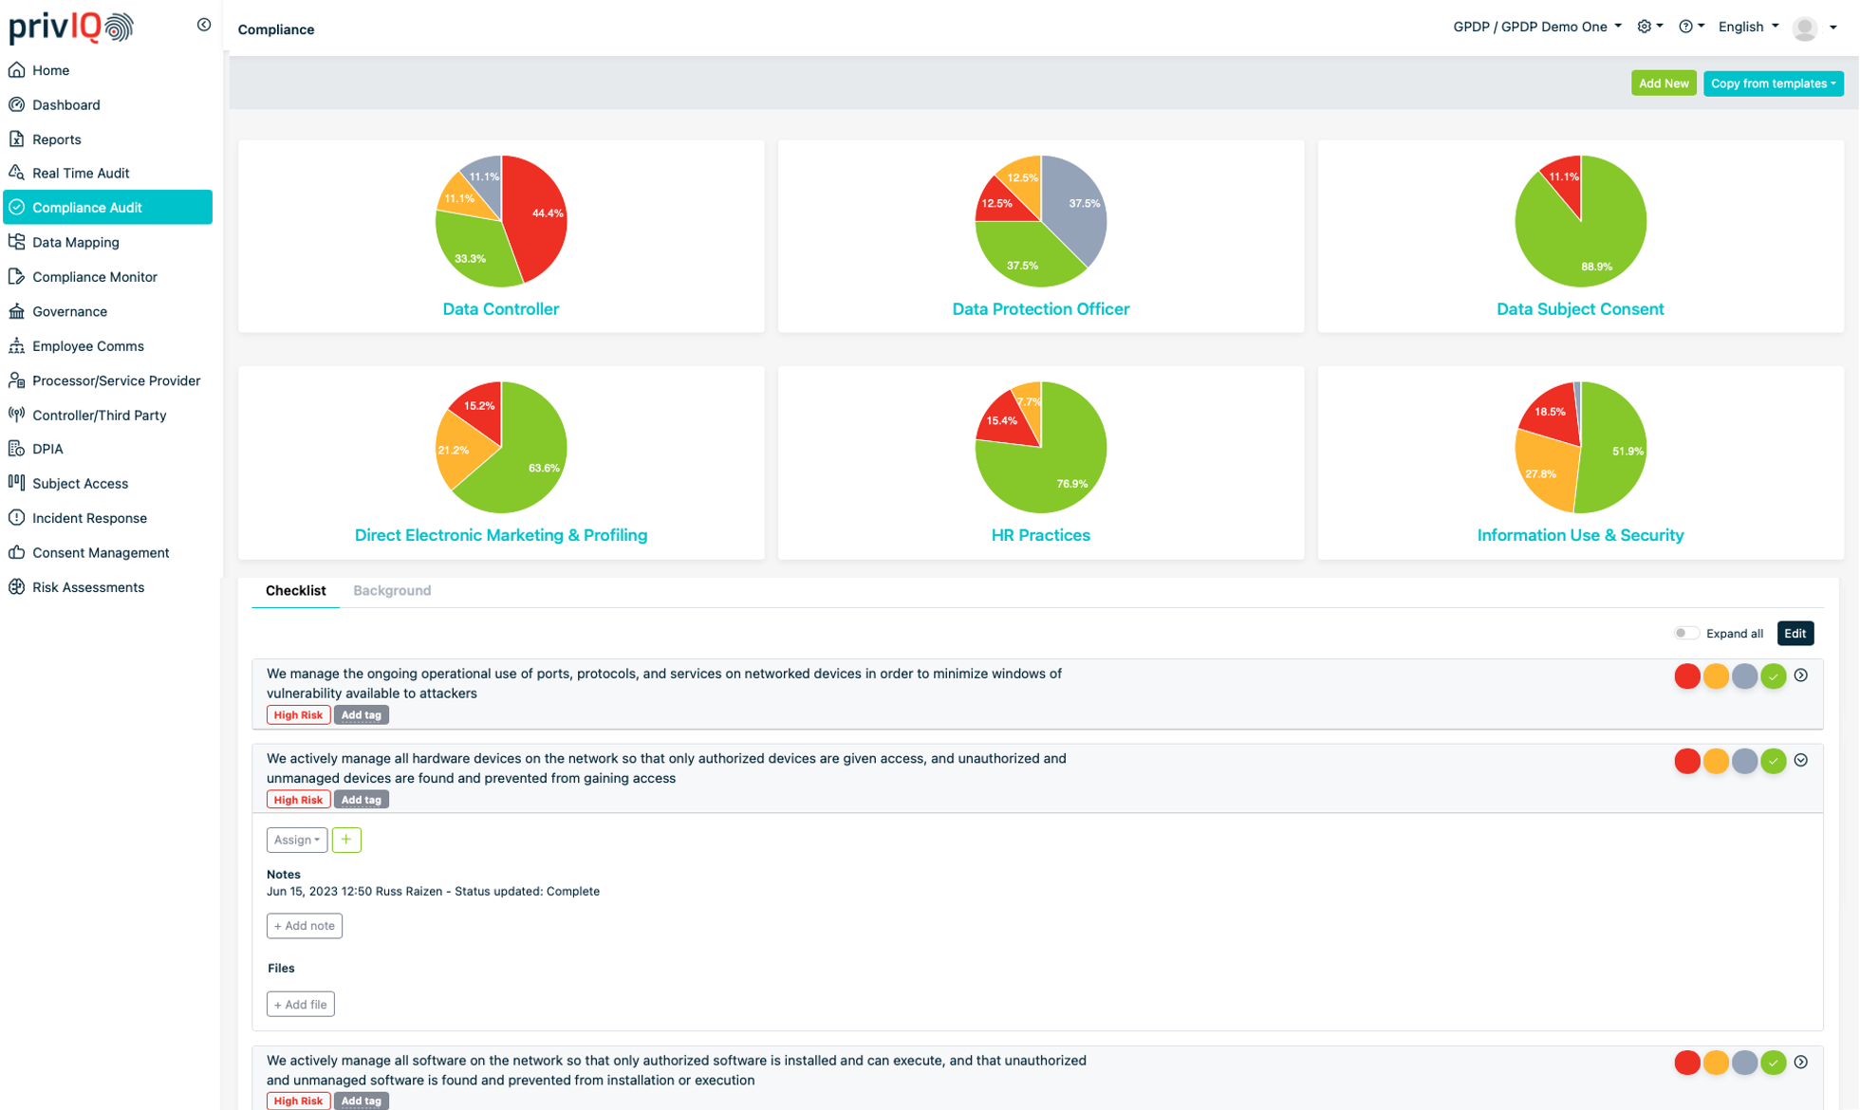Click the DPIA sidebar icon
This screenshot has width=1860, height=1110.
(x=17, y=449)
